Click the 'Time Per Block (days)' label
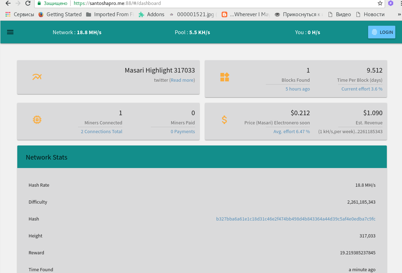Image resolution: width=402 pixels, height=273 pixels. pyautogui.click(x=360, y=80)
